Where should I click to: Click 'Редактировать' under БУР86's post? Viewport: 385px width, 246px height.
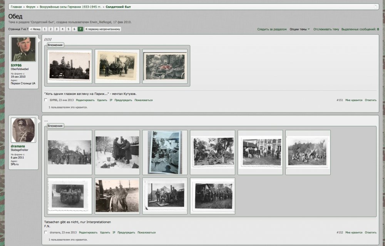85,100
